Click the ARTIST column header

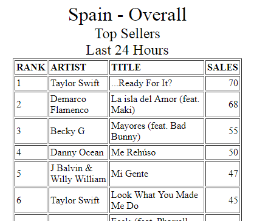click(78, 67)
